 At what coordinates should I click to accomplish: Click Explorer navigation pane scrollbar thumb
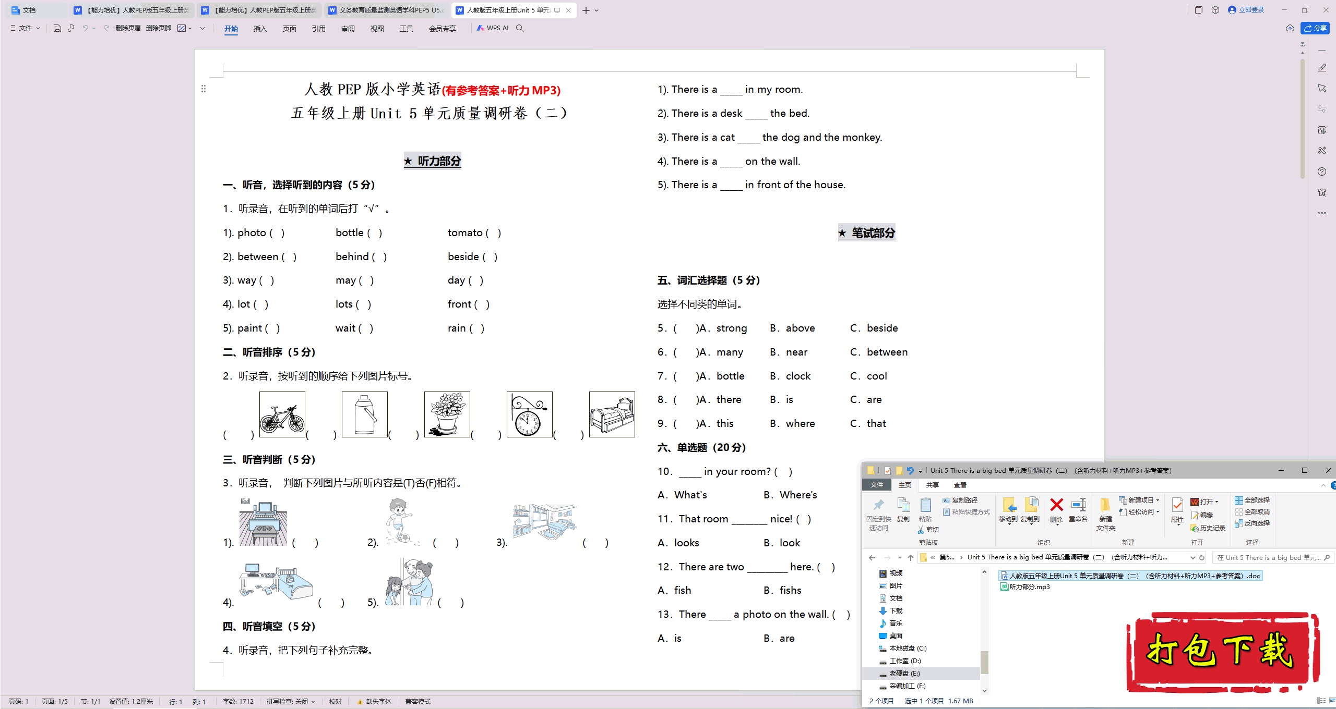coord(984,663)
